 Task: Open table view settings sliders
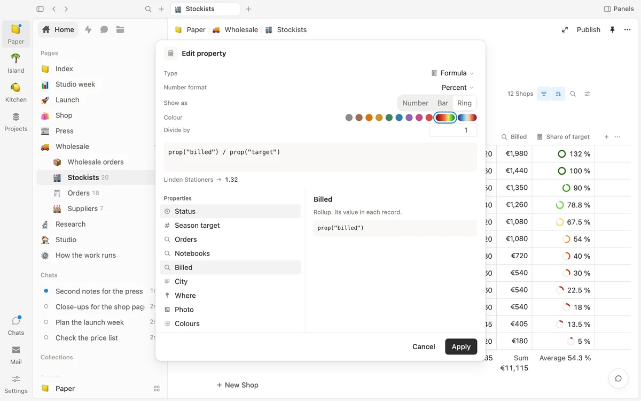click(587, 94)
